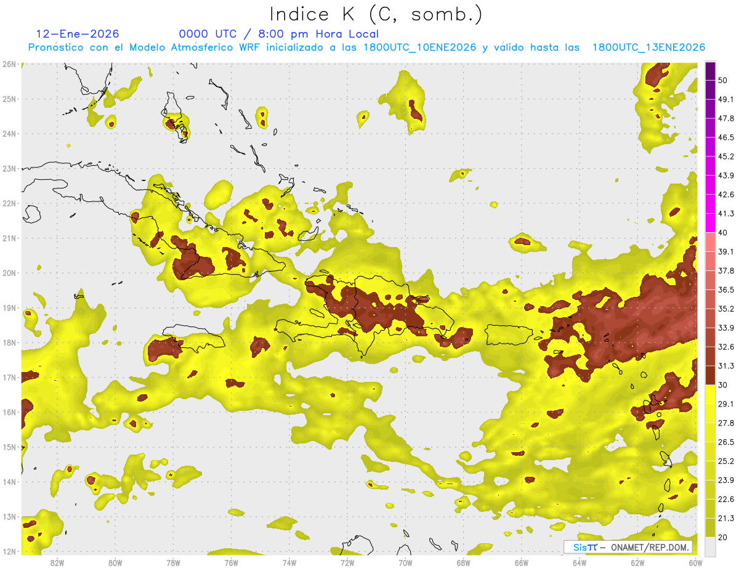
Task: Click the colorbar value 27.8
Action: pos(726,423)
